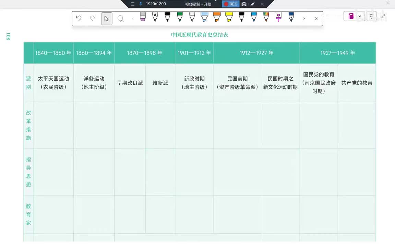Click the 早期改良派 cell
Screen dimensions: 395x247
click(x=130, y=83)
